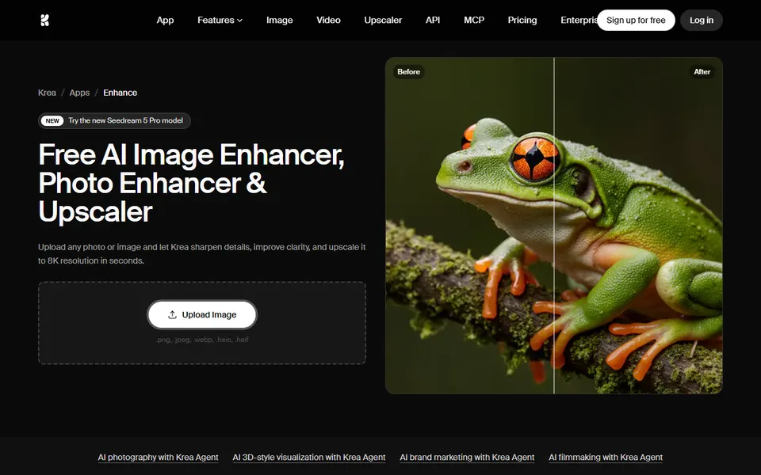Open the MCP nav item

point(474,21)
